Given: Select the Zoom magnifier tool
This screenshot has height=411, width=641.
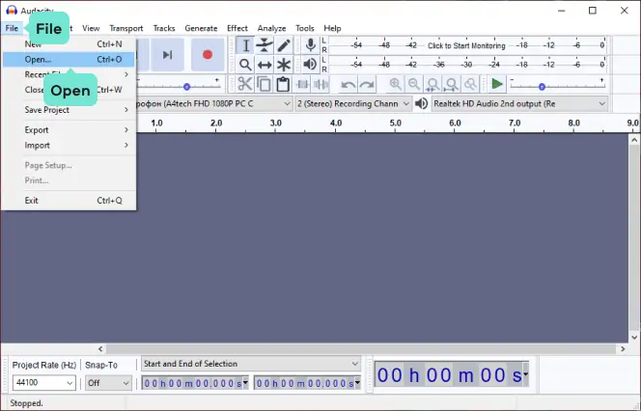Looking at the screenshot, I should tap(245, 65).
